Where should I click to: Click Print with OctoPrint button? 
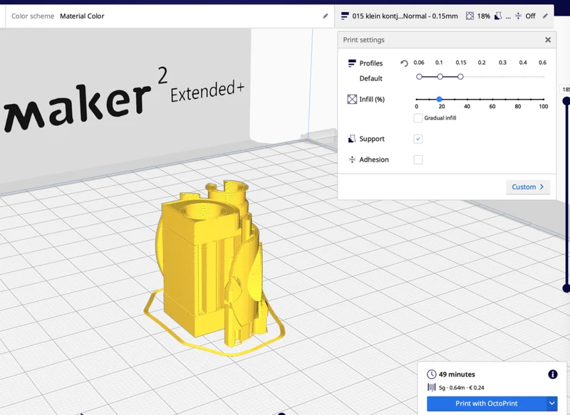[x=487, y=404]
